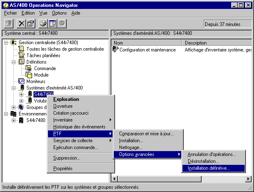This screenshot has height=192, width=254.
Task: Choose Nettoyage... in PTF submenu
Action: pos(148,147)
